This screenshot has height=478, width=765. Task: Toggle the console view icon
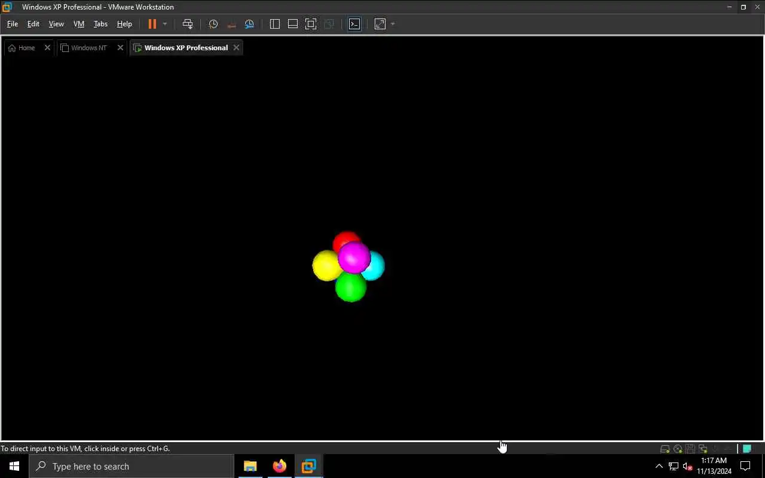click(354, 24)
